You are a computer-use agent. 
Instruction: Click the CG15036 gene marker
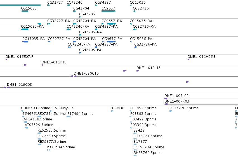tap(131, 5)
